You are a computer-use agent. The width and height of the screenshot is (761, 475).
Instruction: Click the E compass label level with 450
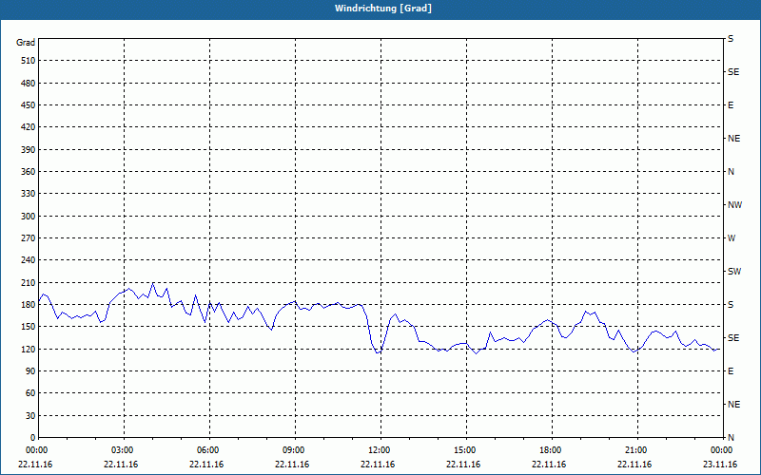[731, 105]
